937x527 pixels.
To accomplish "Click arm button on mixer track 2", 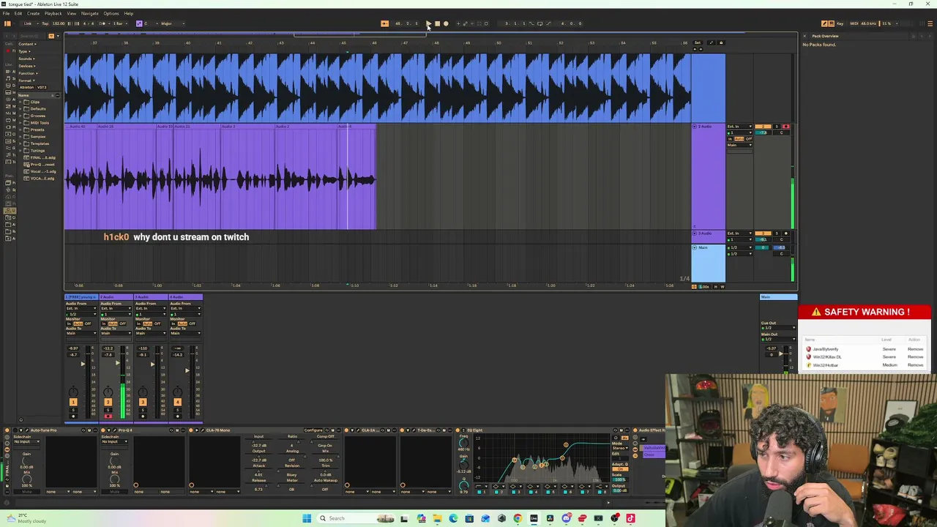I will (x=108, y=416).
